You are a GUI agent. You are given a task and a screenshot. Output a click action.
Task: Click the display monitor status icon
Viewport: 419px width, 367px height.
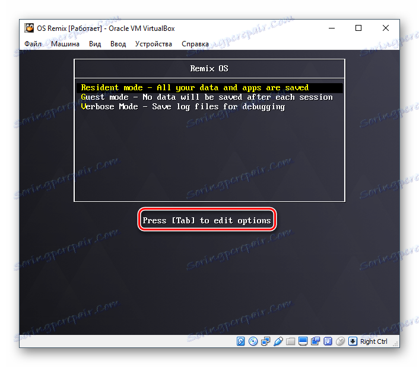pyautogui.click(x=303, y=341)
